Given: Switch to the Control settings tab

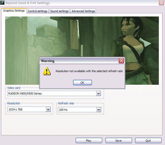Looking at the screenshot, I should (x=38, y=11).
